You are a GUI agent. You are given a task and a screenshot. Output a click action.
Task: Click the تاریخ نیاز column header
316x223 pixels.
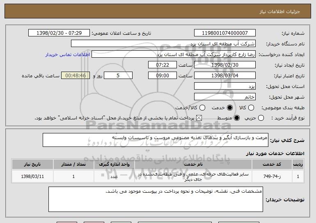tap(32, 164)
